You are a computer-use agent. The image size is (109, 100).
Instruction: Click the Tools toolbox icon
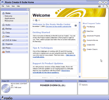[4, 52]
